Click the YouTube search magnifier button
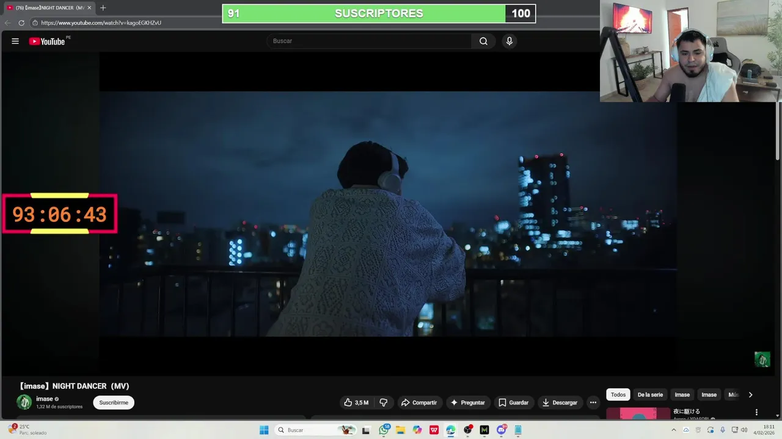The height and width of the screenshot is (439, 782). pos(483,41)
